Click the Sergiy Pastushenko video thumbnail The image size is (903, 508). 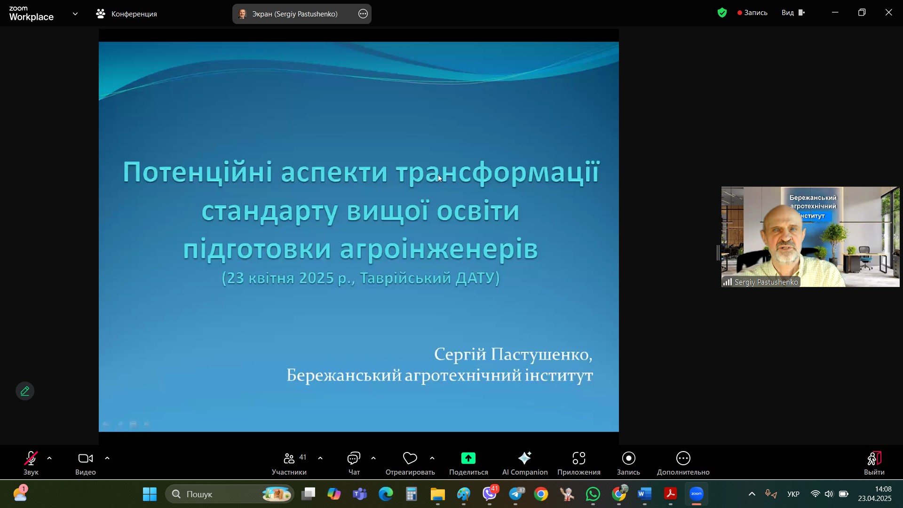[810, 237]
